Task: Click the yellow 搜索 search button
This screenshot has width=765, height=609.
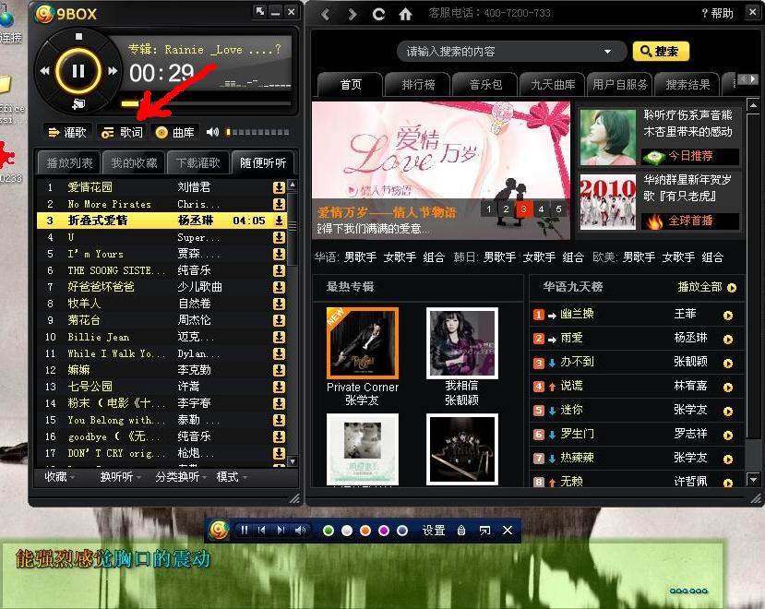Action: click(x=661, y=52)
